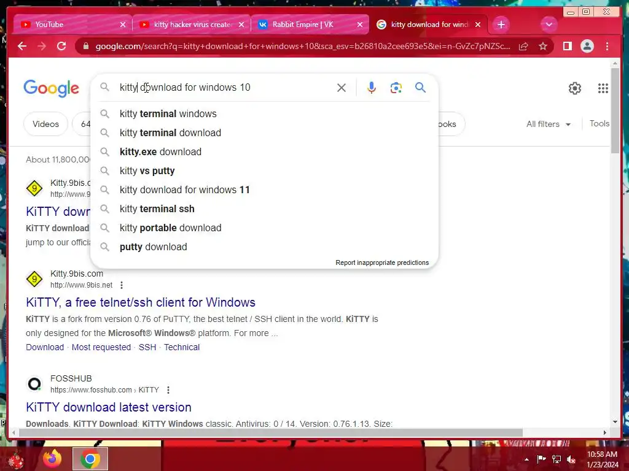Open KiTTY free telnet/ssh client result
Image resolution: width=629 pixels, height=471 pixels.
(x=141, y=302)
